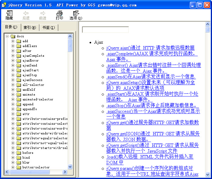Screen dimensions: 212x179
Task: Expand the append folder node
Action: click(13, 104)
